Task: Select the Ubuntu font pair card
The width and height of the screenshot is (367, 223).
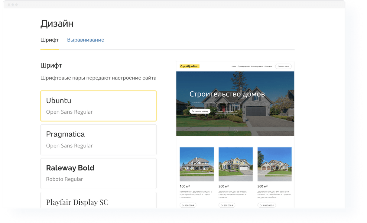Action: (x=99, y=106)
